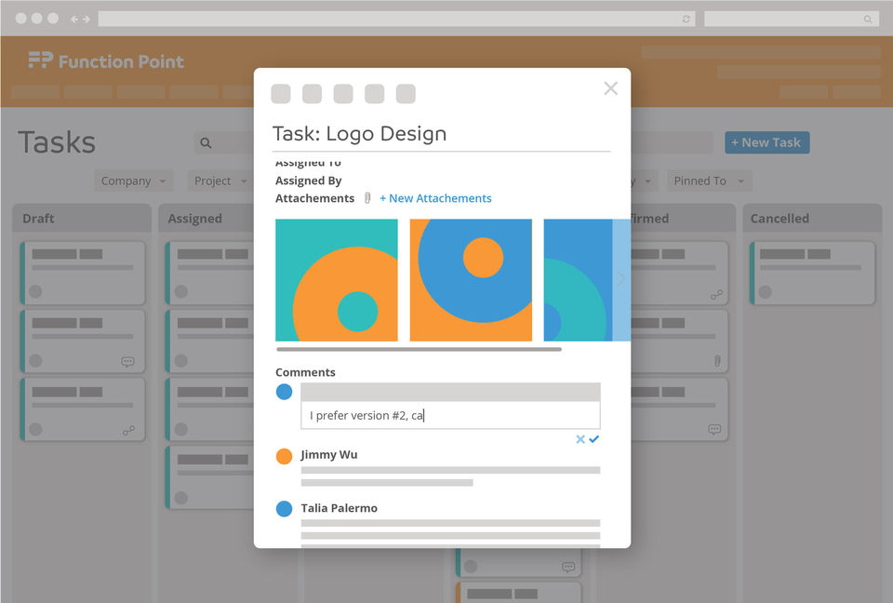Click the attachments horizontal scrollbar
The width and height of the screenshot is (893, 603).
(419, 349)
